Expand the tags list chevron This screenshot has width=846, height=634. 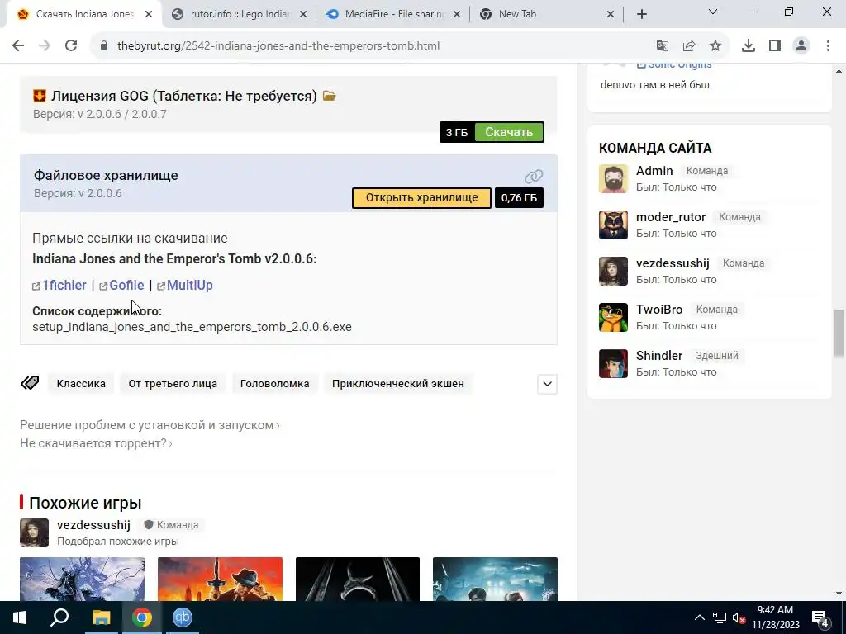(547, 384)
